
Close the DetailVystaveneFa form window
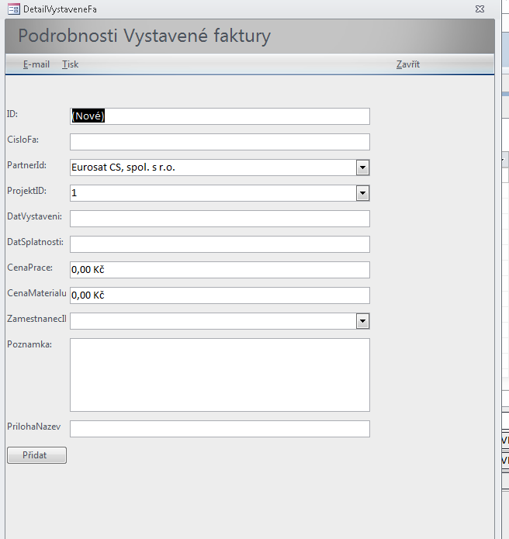(480, 9)
